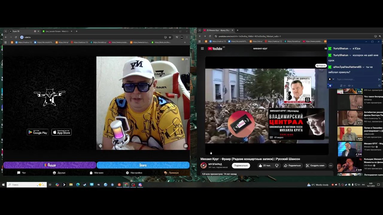The height and width of the screenshot is (215, 383).
Task: Open the Редкие записи album end card
Action: coord(298,90)
